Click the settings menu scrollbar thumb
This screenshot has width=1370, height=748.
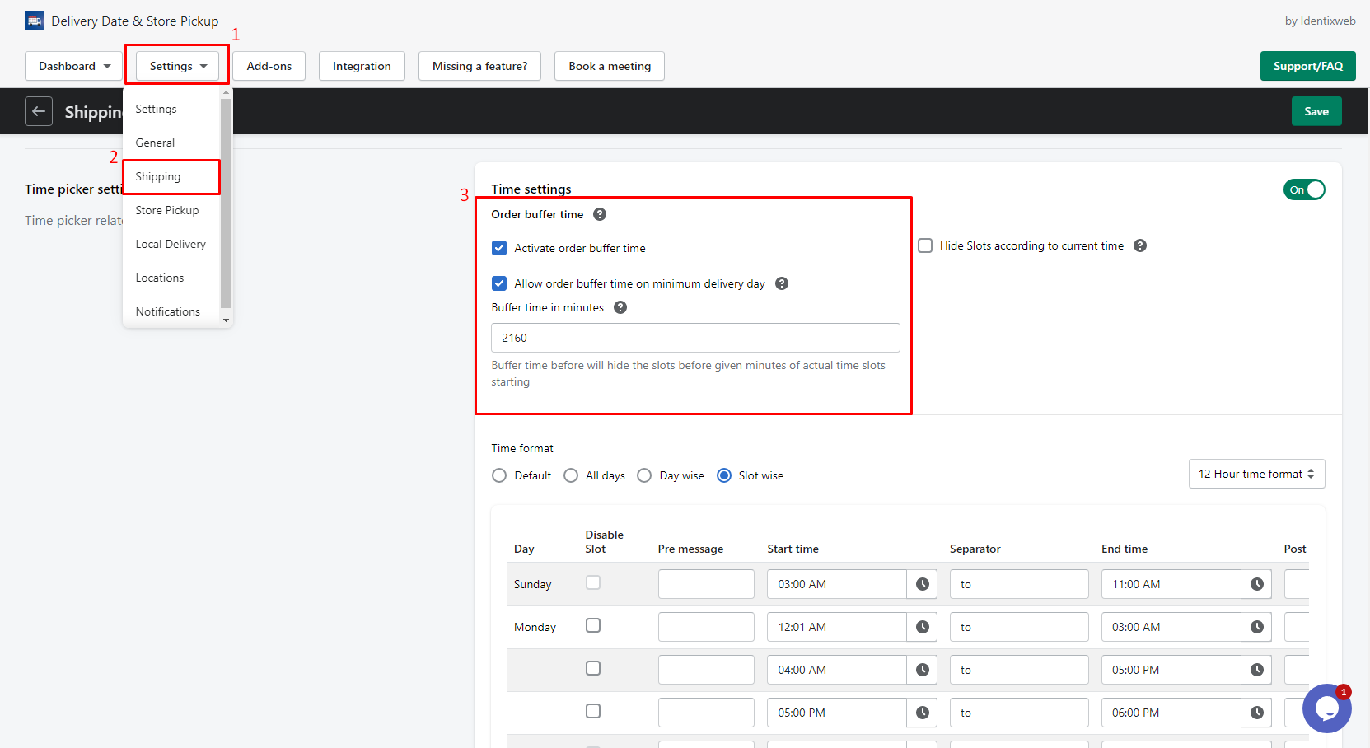pyautogui.click(x=227, y=203)
